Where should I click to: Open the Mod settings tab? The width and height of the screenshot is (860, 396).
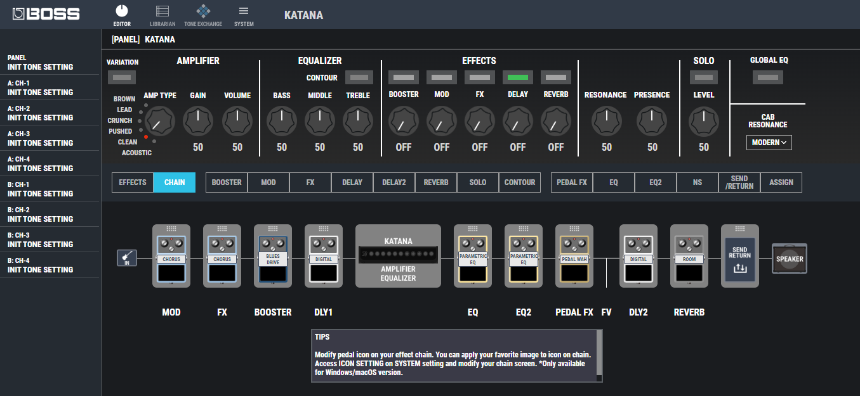tap(268, 182)
